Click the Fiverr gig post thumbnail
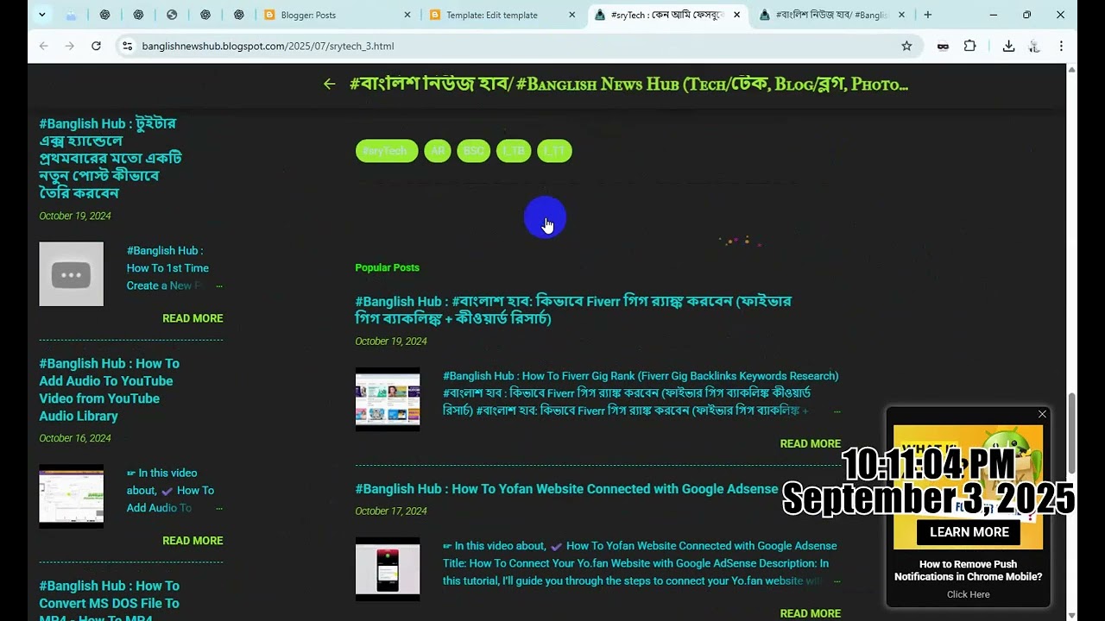This screenshot has height=621, width=1105. (x=388, y=399)
